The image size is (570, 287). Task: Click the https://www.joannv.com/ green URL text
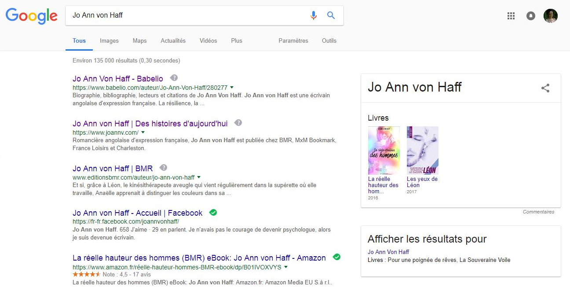tap(106, 132)
